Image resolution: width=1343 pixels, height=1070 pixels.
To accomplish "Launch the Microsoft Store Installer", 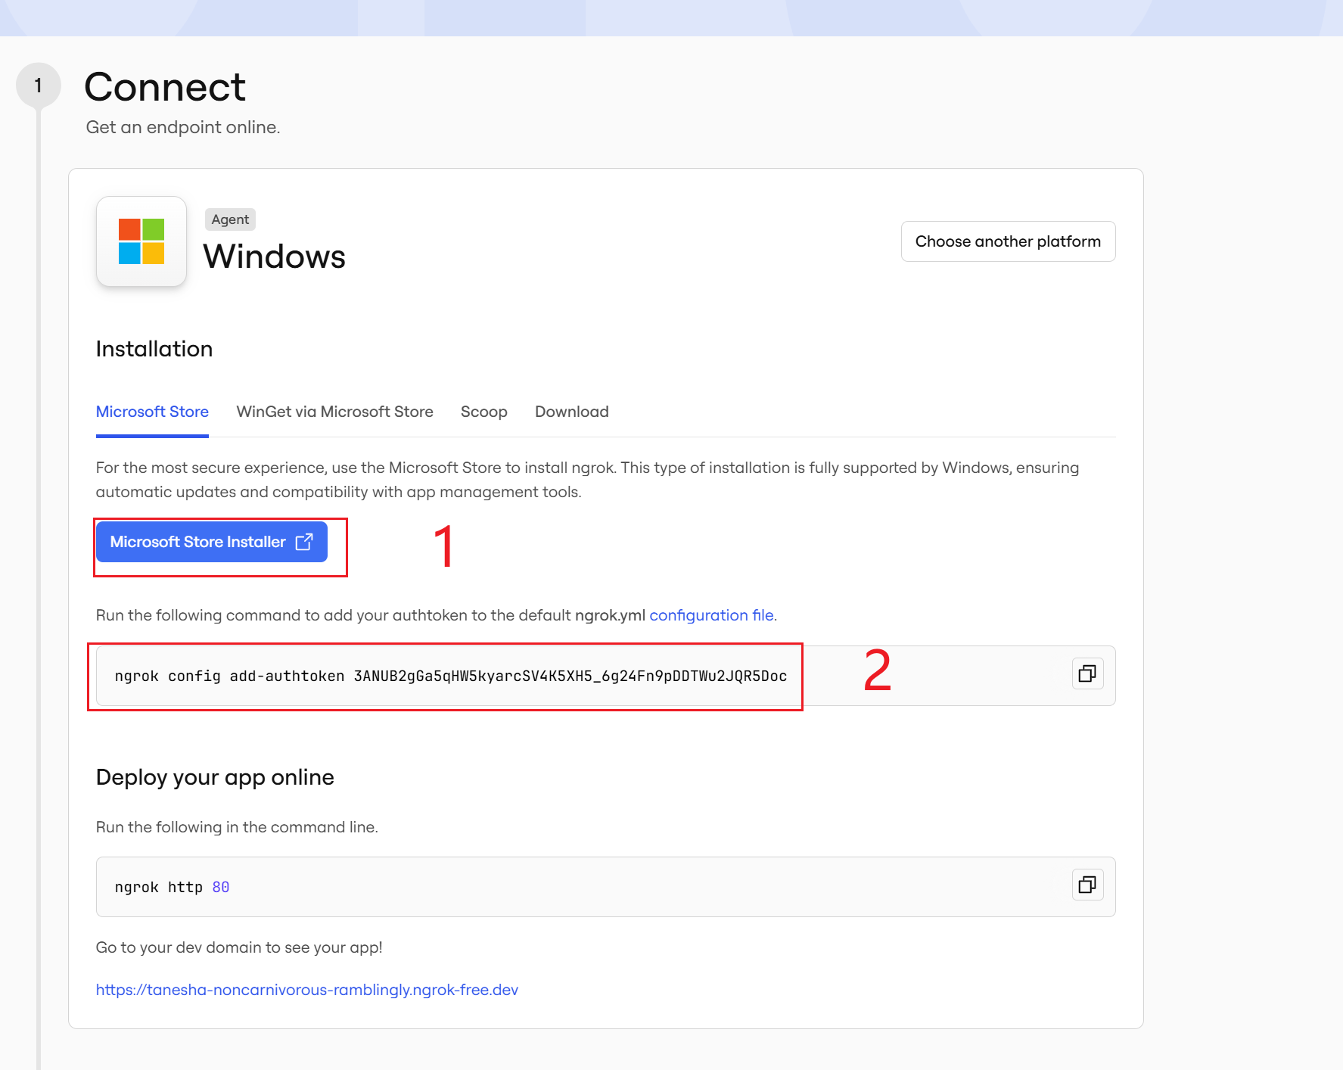I will [x=212, y=542].
